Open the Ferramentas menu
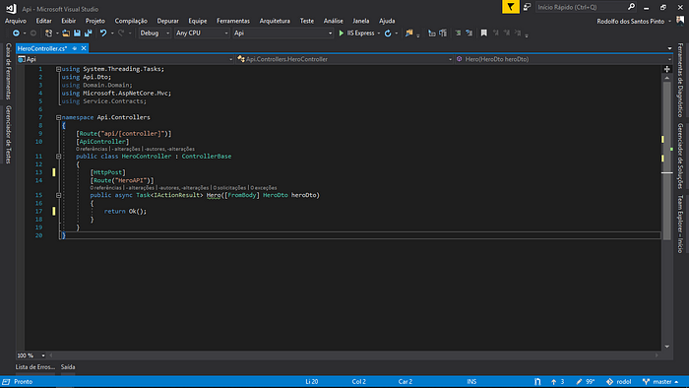This screenshot has width=689, height=388. [x=233, y=21]
